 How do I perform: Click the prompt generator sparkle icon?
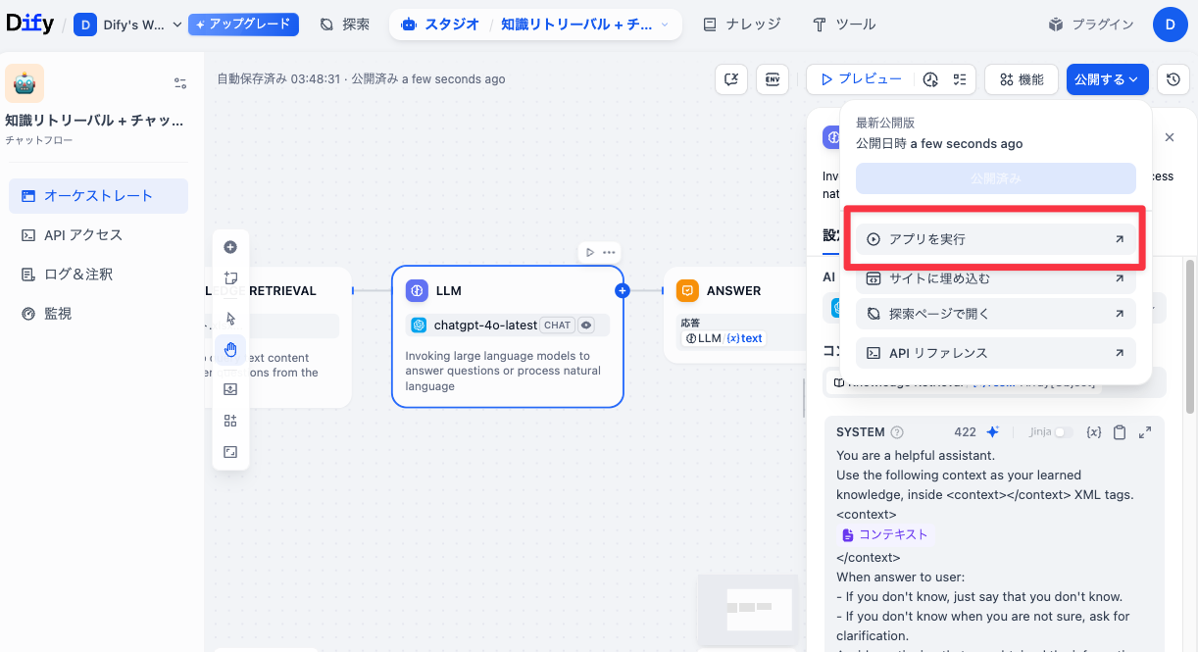coord(992,432)
